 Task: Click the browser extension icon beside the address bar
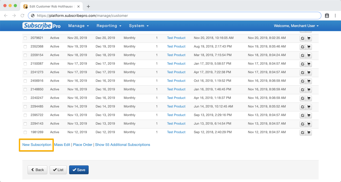coord(327,16)
